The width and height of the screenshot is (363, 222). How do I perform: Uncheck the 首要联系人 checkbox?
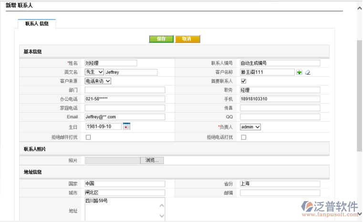coord(243,81)
